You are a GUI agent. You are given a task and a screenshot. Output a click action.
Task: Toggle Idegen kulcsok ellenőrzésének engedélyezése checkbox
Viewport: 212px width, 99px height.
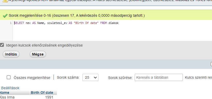pyautogui.click(x=2, y=45)
